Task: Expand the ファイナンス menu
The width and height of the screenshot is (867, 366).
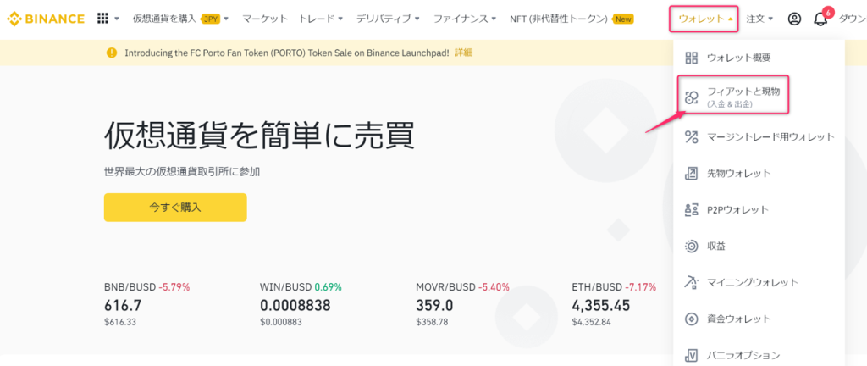Action: coord(494,19)
